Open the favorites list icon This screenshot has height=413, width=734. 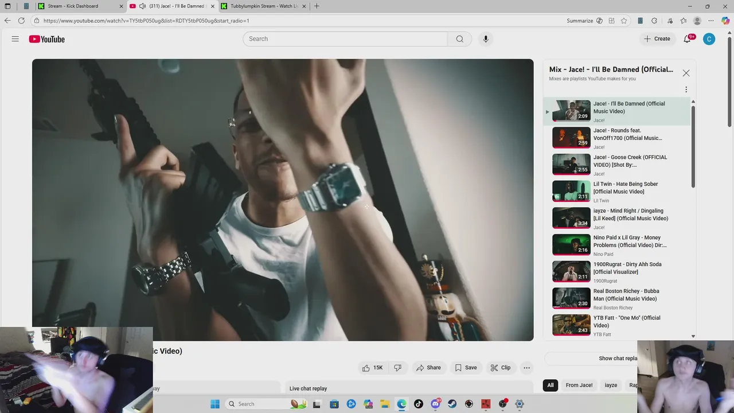click(x=684, y=21)
